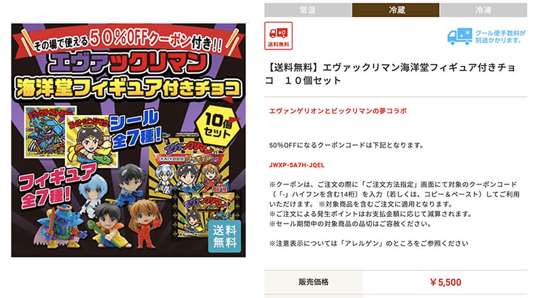Click the ¥5,500 price value
The width and height of the screenshot is (543, 298).
pos(445,282)
